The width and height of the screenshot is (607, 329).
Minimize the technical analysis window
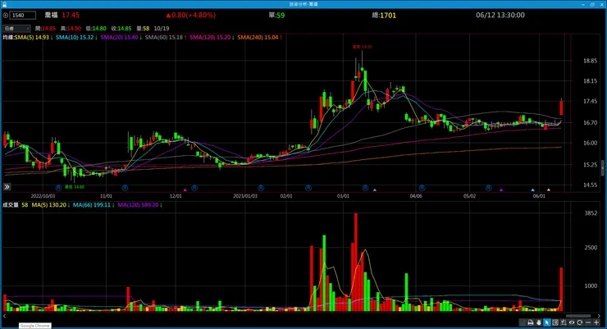(x=583, y=4)
